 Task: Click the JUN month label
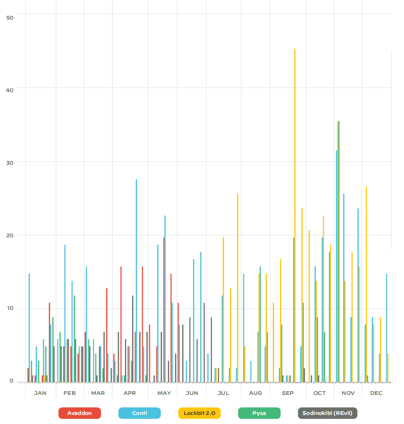[x=192, y=393]
